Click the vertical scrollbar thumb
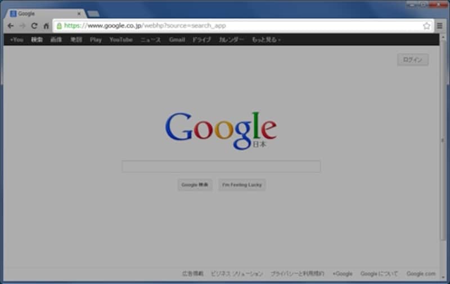Image resolution: width=450 pixels, height=284 pixels. tap(443, 140)
